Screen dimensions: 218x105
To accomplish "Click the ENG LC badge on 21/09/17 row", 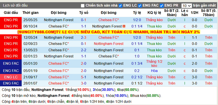I will [11, 77].
